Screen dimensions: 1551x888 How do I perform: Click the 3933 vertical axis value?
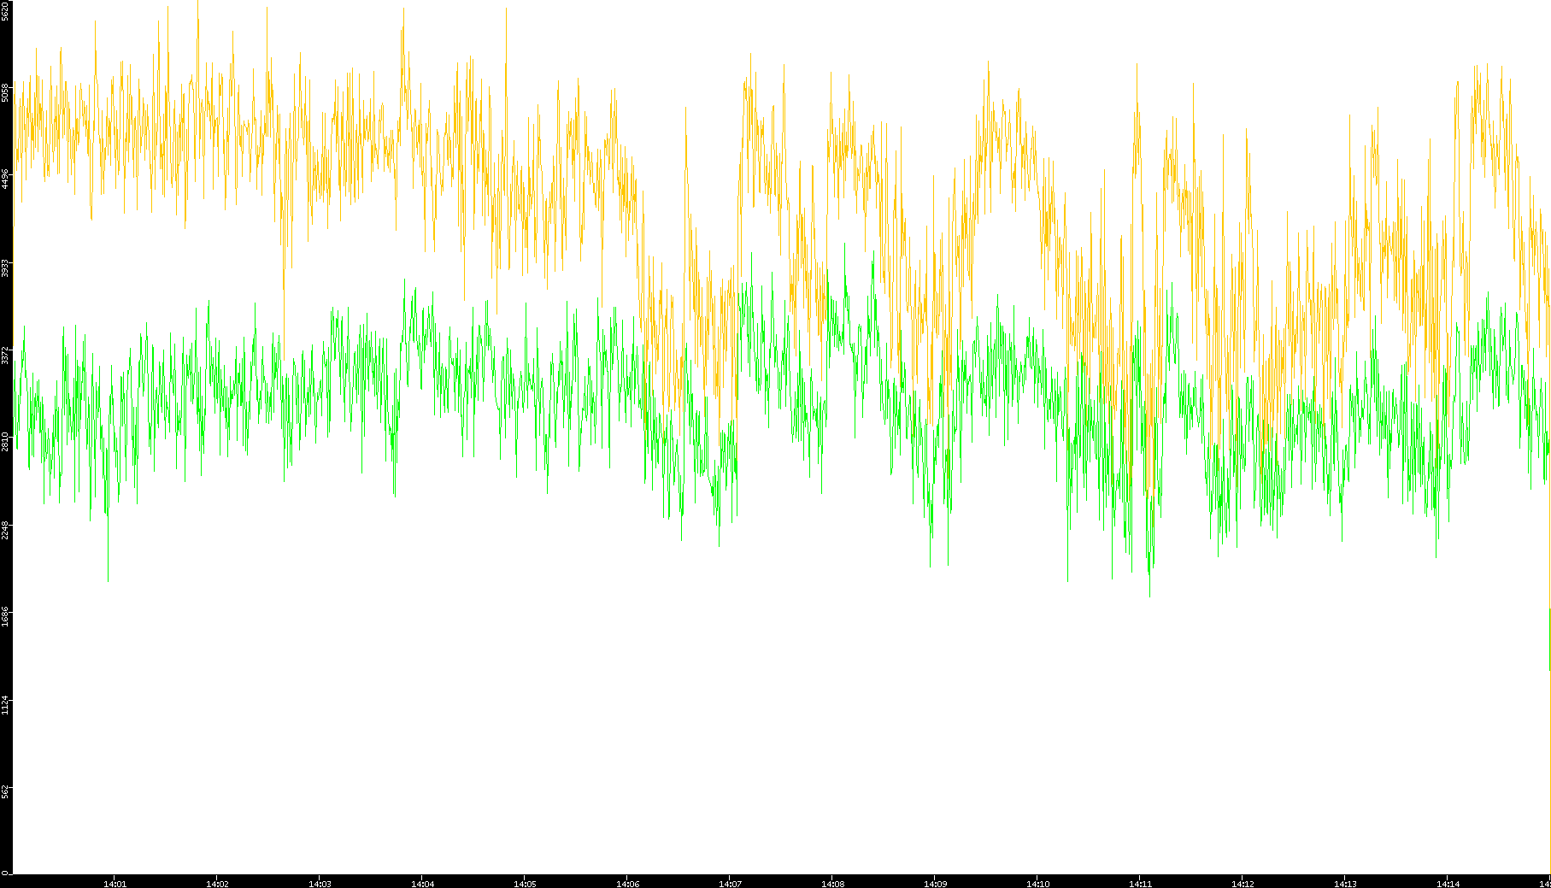click(6, 268)
